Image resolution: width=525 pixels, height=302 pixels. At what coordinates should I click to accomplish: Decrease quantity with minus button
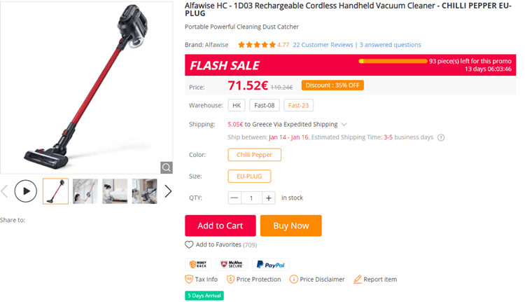point(234,198)
